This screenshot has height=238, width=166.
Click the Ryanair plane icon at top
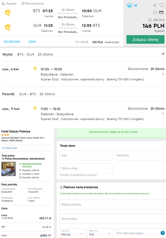[x=4, y=4]
